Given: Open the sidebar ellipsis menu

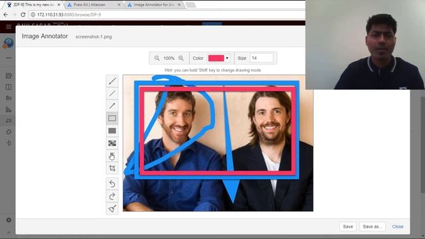Looking at the screenshot, I should click(x=9, y=58).
